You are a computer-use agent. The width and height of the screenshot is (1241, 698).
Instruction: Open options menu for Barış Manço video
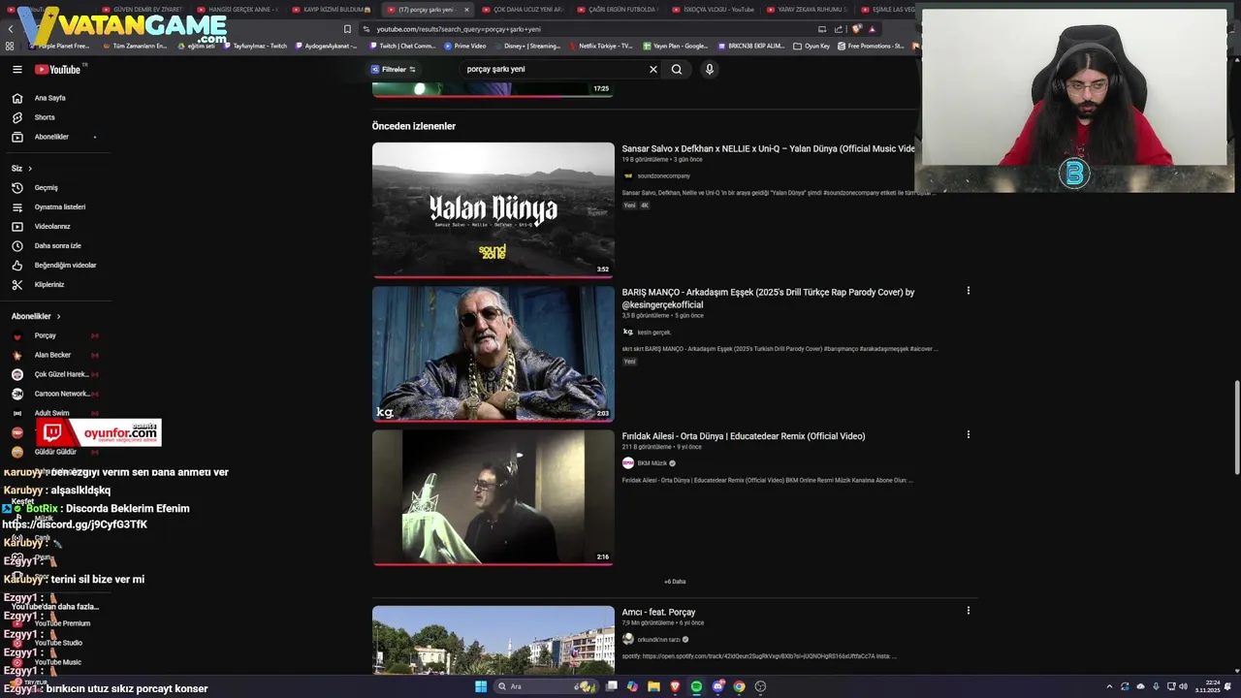(x=968, y=291)
